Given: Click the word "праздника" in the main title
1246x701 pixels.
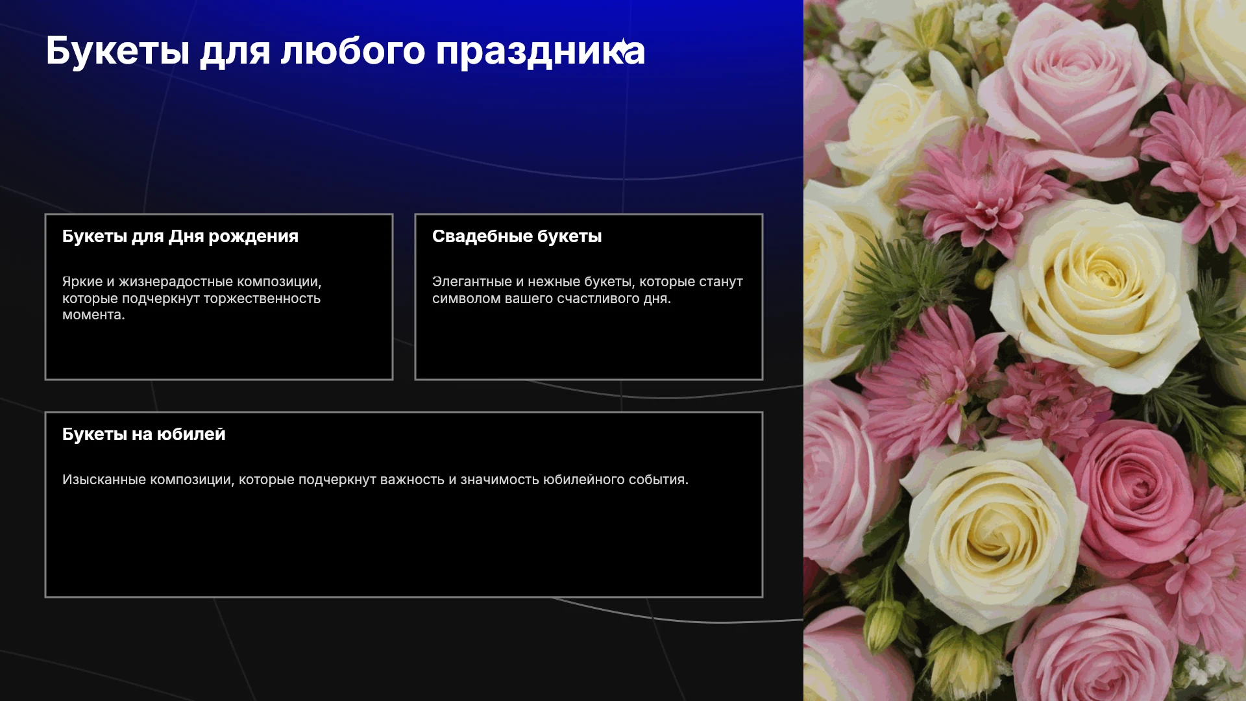Looking at the screenshot, I should pos(540,52).
